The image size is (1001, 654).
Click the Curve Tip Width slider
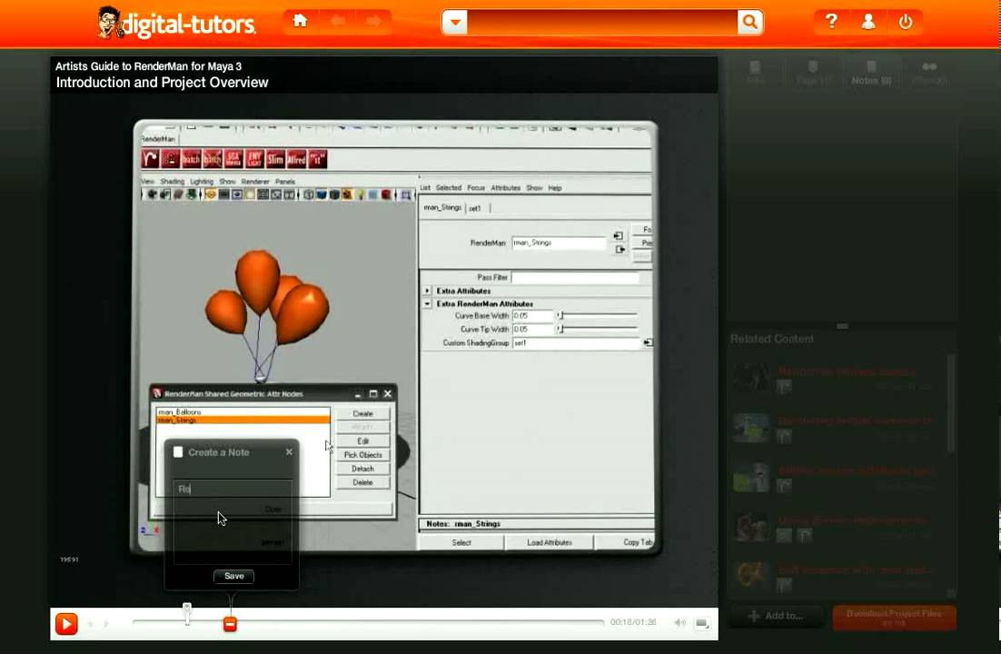[598, 329]
